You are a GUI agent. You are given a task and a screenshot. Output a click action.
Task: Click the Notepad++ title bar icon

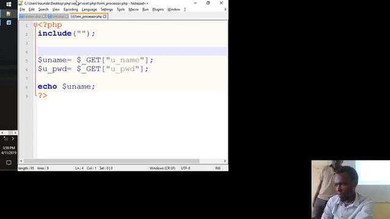(21, 3)
